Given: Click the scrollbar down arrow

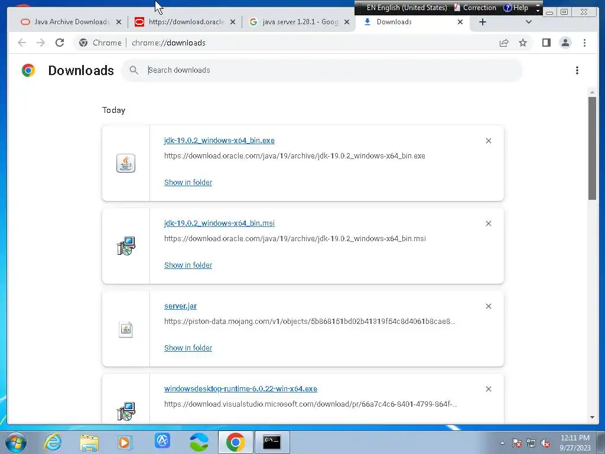Looking at the screenshot, I should (x=592, y=417).
